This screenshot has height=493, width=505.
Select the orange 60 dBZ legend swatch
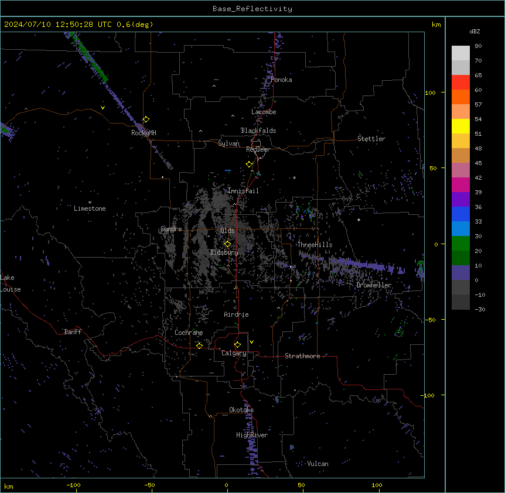point(460,97)
